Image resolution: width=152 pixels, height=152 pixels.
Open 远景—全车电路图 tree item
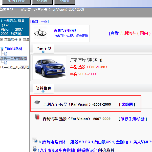[x=13, y=58]
